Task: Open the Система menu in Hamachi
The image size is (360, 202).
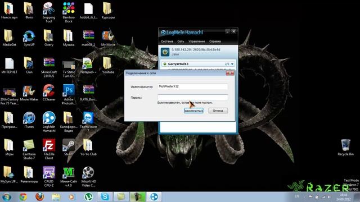Action: [167, 42]
